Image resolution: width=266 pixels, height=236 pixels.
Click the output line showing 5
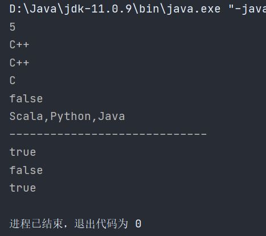13,27
